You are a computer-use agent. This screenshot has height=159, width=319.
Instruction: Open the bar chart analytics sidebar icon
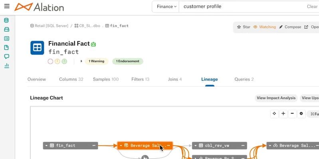coord(6,65)
